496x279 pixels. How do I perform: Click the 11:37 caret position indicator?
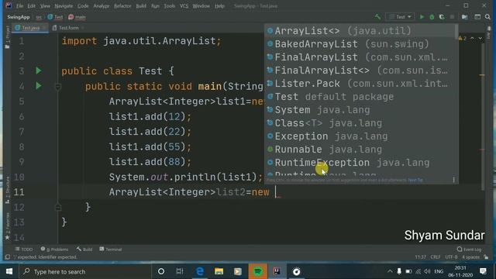click(420, 257)
